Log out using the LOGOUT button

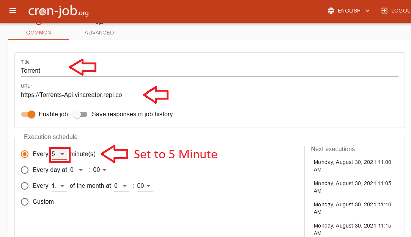point(396,11)
